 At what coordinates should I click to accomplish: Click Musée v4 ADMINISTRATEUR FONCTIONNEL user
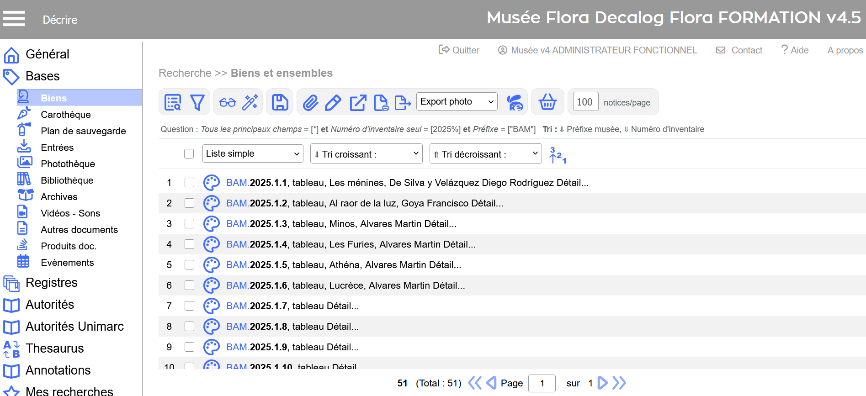point(597,50)
